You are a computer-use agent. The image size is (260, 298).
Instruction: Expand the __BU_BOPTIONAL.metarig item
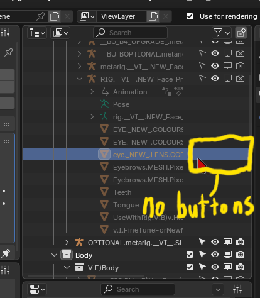[x=79, y=54]
